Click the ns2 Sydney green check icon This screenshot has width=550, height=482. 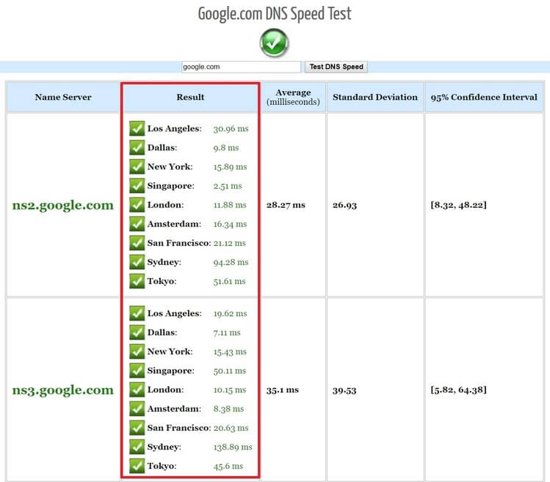coord(137,262)
